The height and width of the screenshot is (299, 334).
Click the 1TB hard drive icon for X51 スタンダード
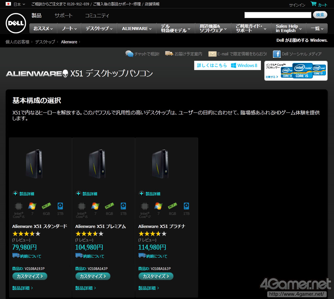tap(60, 206)
